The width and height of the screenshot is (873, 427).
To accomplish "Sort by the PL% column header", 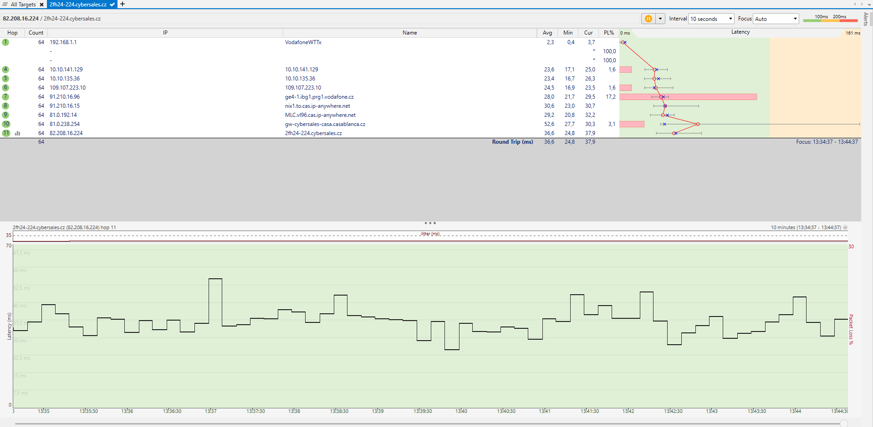I will pos(608,33).
